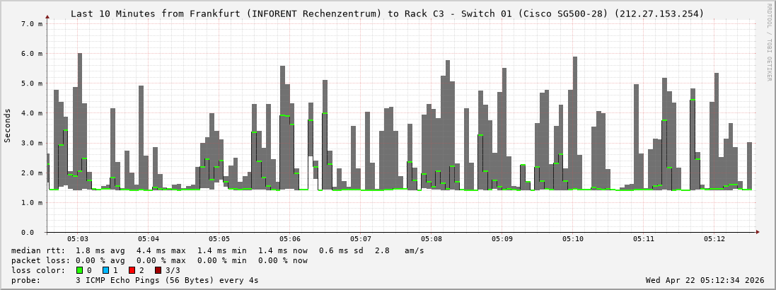This screenshot has height=290, width=776.
Task: Click the RRDTOOL / TOBI OETIKER watermark
Action: (769, 42)
